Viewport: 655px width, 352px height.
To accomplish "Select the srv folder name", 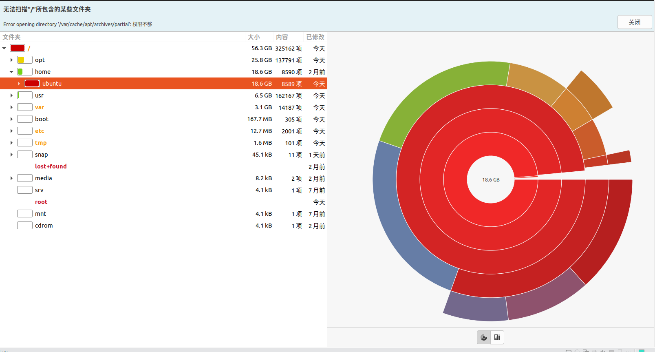I will pyautogui.click(x=39, y=190).
